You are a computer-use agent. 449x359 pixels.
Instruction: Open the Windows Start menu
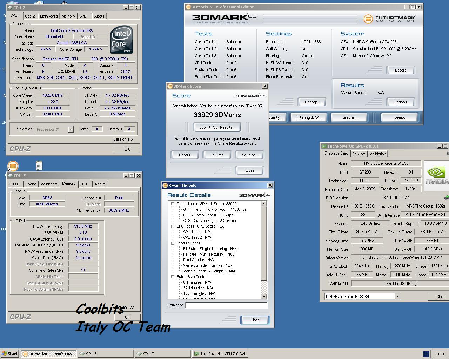(10, 354)
